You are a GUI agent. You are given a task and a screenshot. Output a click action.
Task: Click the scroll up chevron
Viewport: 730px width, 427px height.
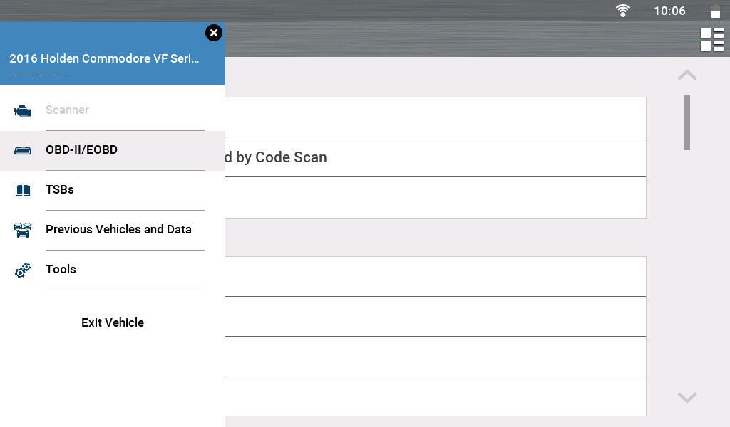(687, 75)
